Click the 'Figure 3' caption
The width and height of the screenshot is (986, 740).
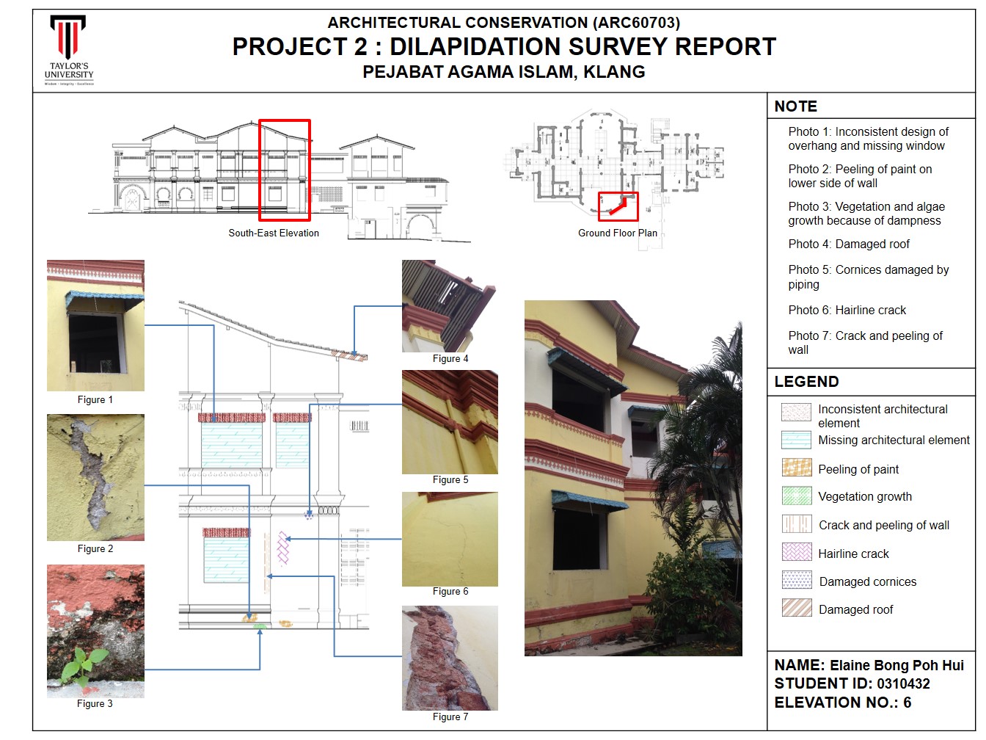click(95, 703)
